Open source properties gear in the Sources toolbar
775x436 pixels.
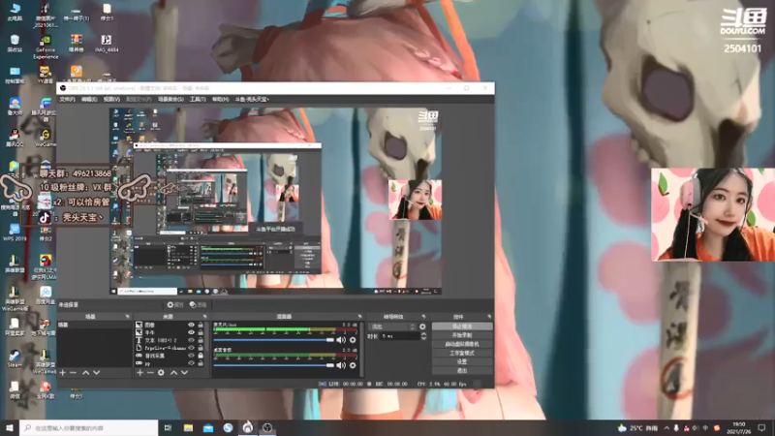tap(161, 373)
